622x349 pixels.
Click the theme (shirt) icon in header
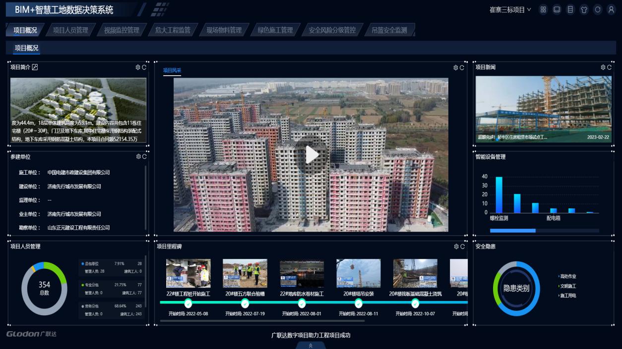click(x=584, y=9)
